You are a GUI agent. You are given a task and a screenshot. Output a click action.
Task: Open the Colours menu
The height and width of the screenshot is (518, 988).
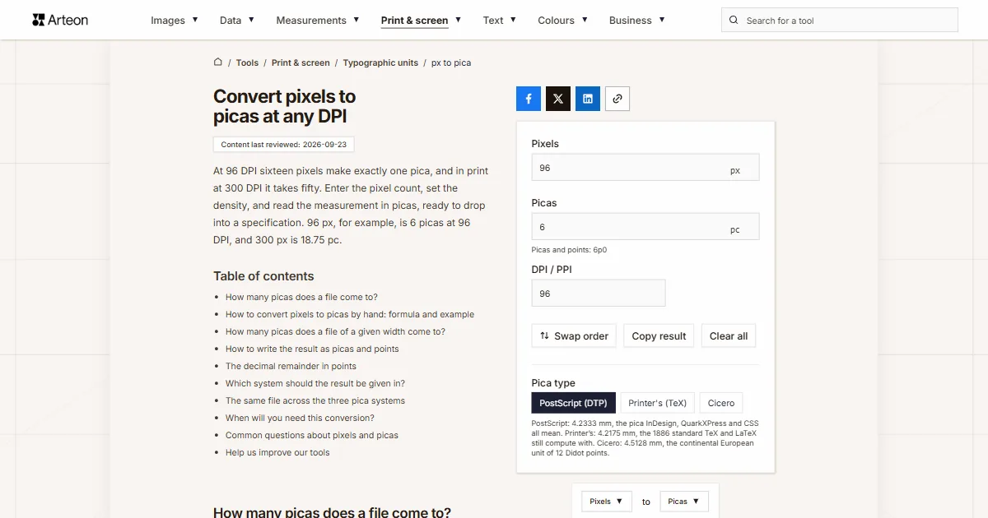[x=562, y=21]
